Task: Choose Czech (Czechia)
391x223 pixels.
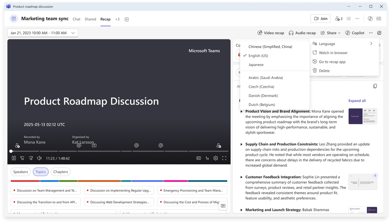Action: (x=275, y=87)
